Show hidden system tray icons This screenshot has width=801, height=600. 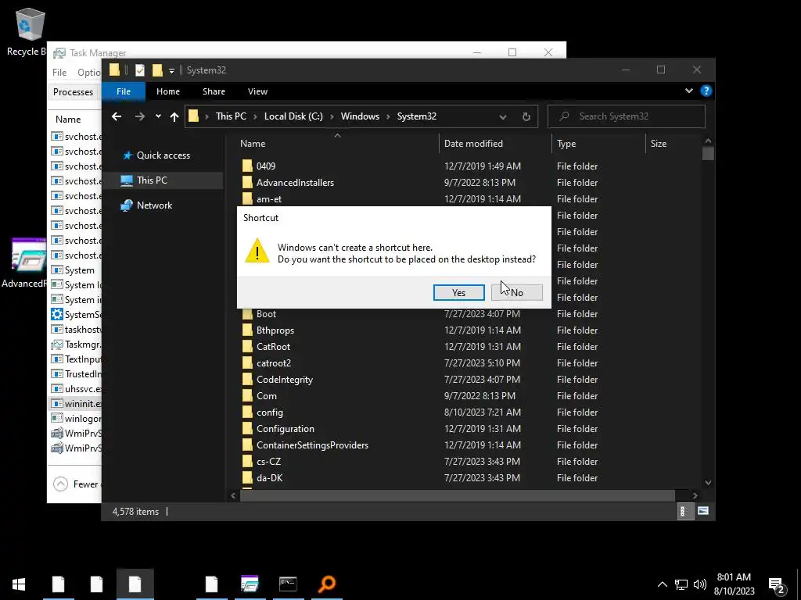(662, 584)
